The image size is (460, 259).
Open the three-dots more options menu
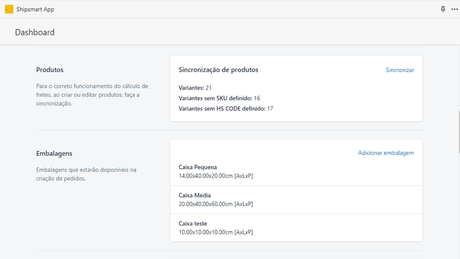[454, 9]
